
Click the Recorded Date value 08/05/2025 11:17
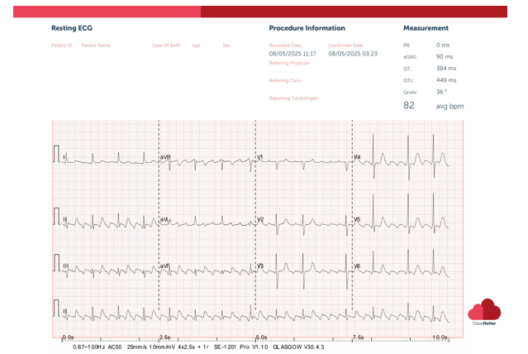293,54
